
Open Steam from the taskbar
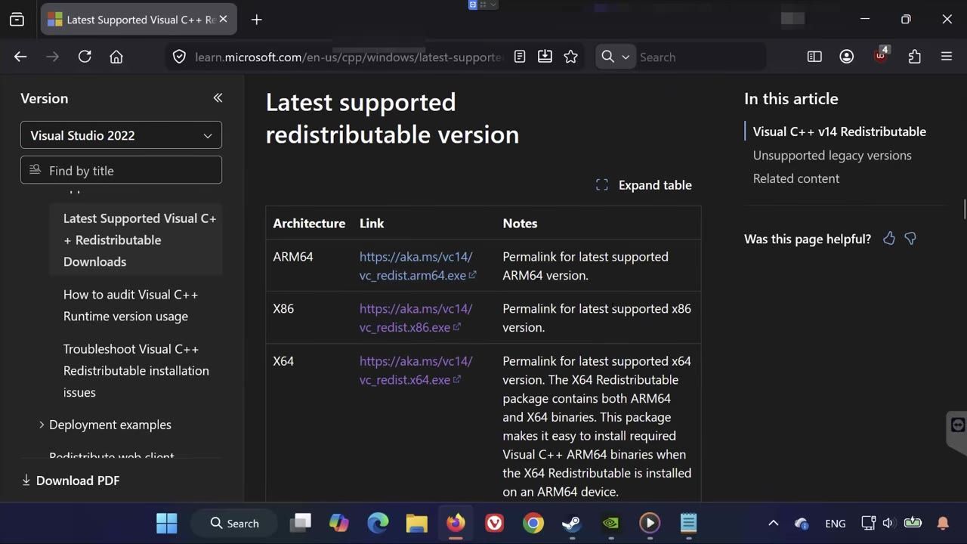[572, 523]
